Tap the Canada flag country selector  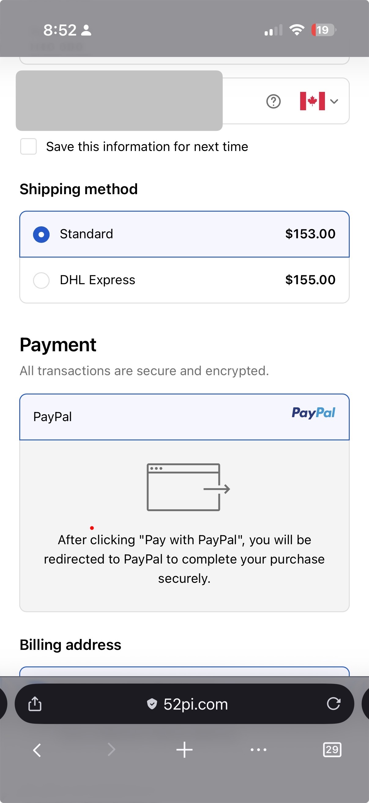(x=312, y=101)
